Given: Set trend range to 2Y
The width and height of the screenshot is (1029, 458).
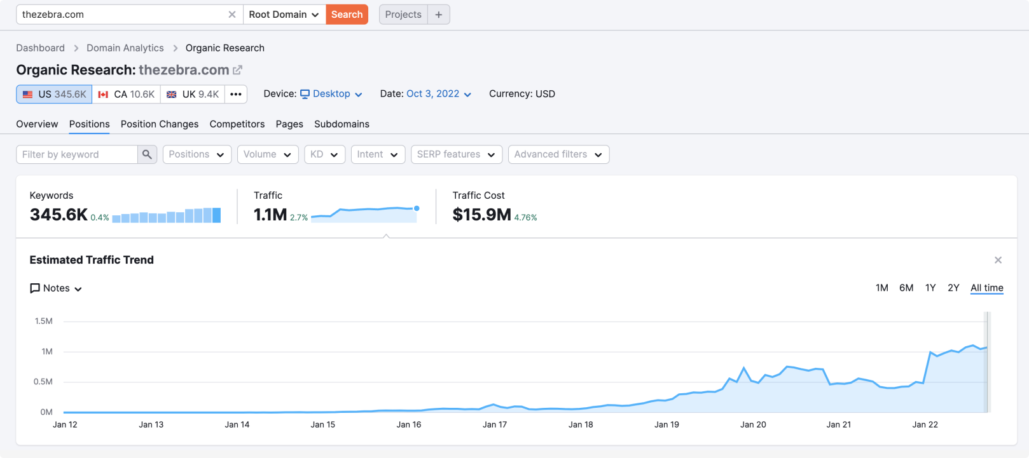Looking at the screenshot, I should point(953,288).
